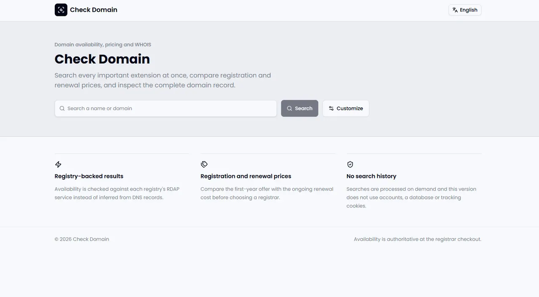Click the paragraph about registry's RDAP service

[x=117, y=193]
